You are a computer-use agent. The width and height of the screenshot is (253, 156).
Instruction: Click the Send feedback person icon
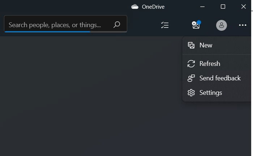[191, 78]
